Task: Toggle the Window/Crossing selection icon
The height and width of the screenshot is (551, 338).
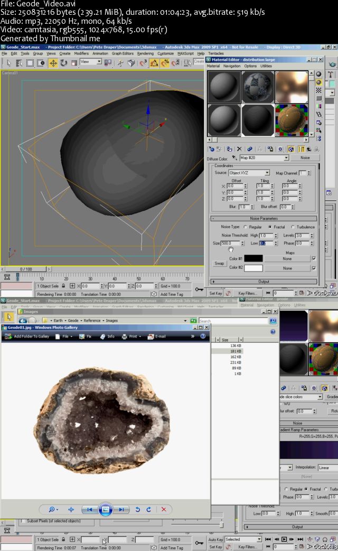Action: click(x=41, y=63)
